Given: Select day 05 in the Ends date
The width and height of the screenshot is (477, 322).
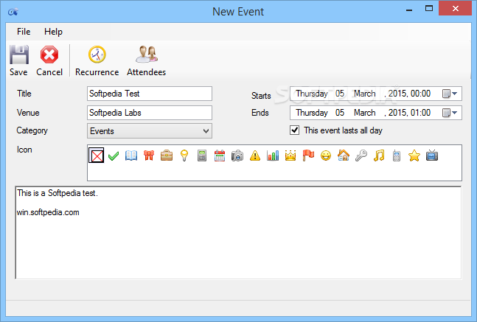Looking at the screenshot, I should tap(340, 113).
